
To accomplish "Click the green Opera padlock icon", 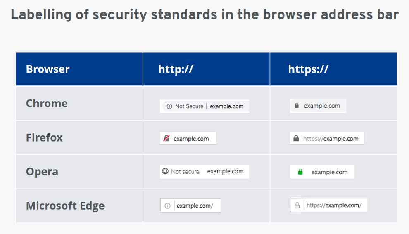I will 300,172.
